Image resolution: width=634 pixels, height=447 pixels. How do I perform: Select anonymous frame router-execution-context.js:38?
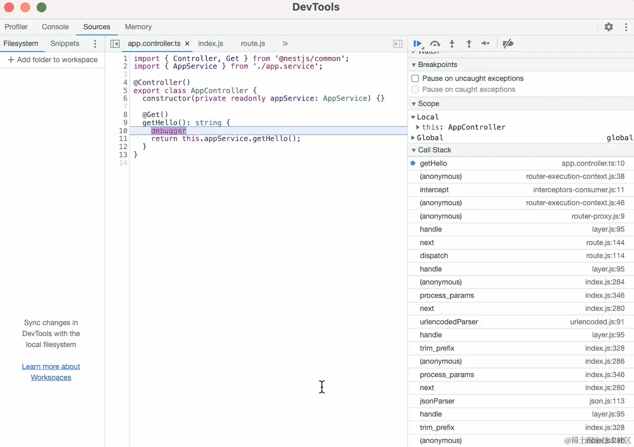pos(521,177)
